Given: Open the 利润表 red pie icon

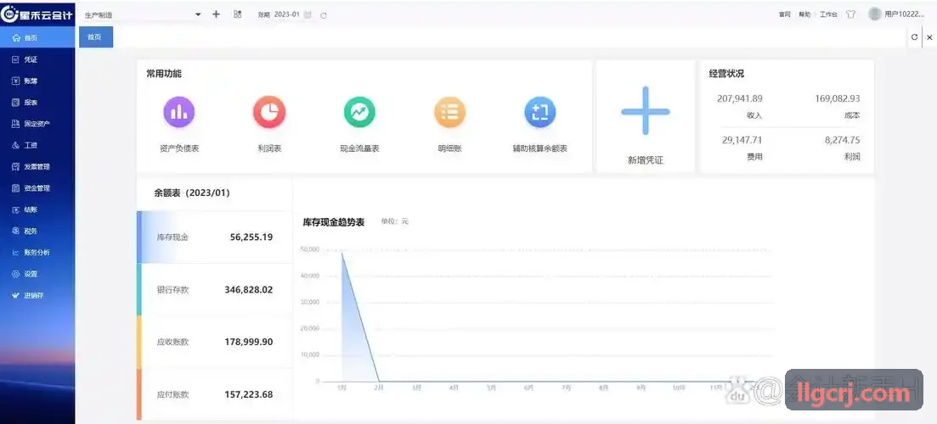Looking at the screenshot, I should [x=269, y=112].
